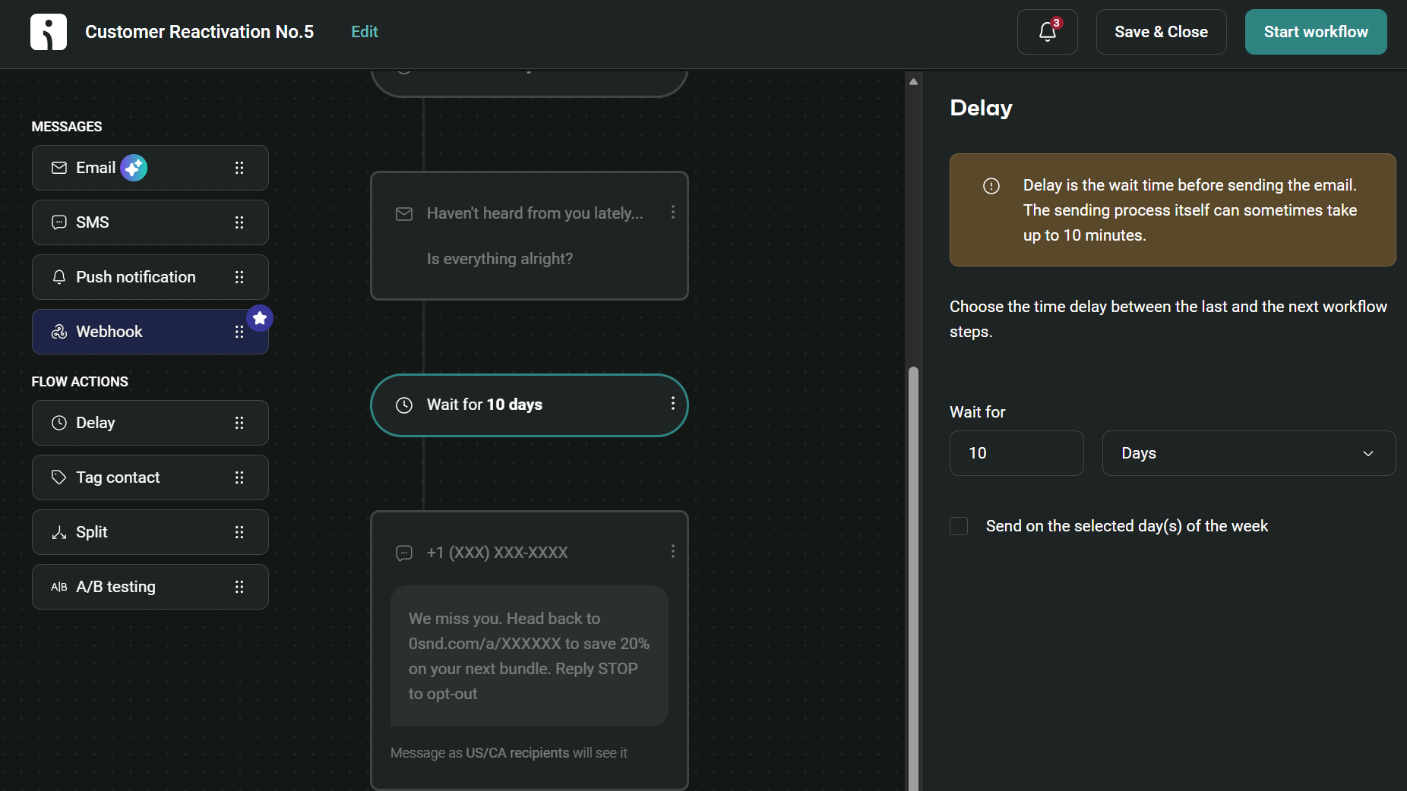The height and width of the screenshot is (791, 1407).
Task: Click the canvas scrollbar up arrow
Action: pyautogui.click(x=913, y=81)
